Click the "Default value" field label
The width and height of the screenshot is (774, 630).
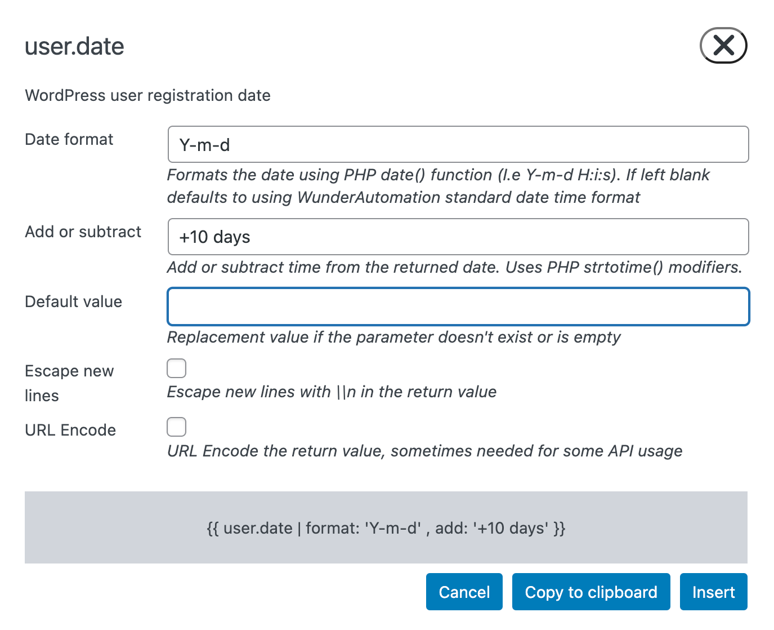[74, 301]
